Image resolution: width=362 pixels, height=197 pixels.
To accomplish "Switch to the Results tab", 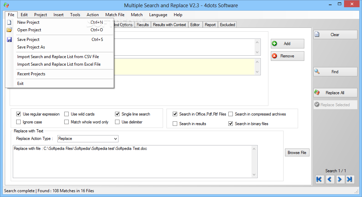I will click(x=143, y=25).
